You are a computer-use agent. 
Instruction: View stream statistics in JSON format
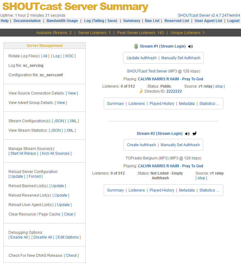click(x=56, y=130)
